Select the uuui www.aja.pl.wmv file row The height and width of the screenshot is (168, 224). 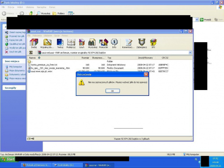98,71
